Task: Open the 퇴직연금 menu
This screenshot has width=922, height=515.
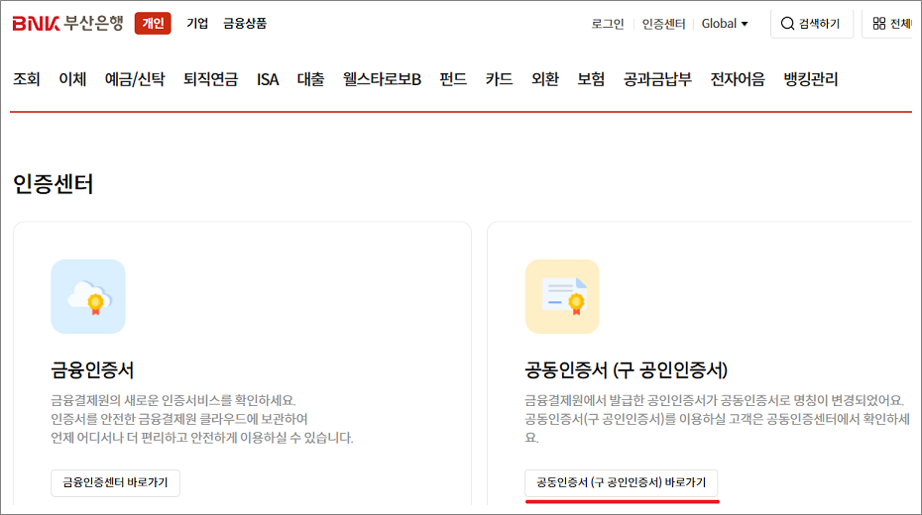Action: 210,78
